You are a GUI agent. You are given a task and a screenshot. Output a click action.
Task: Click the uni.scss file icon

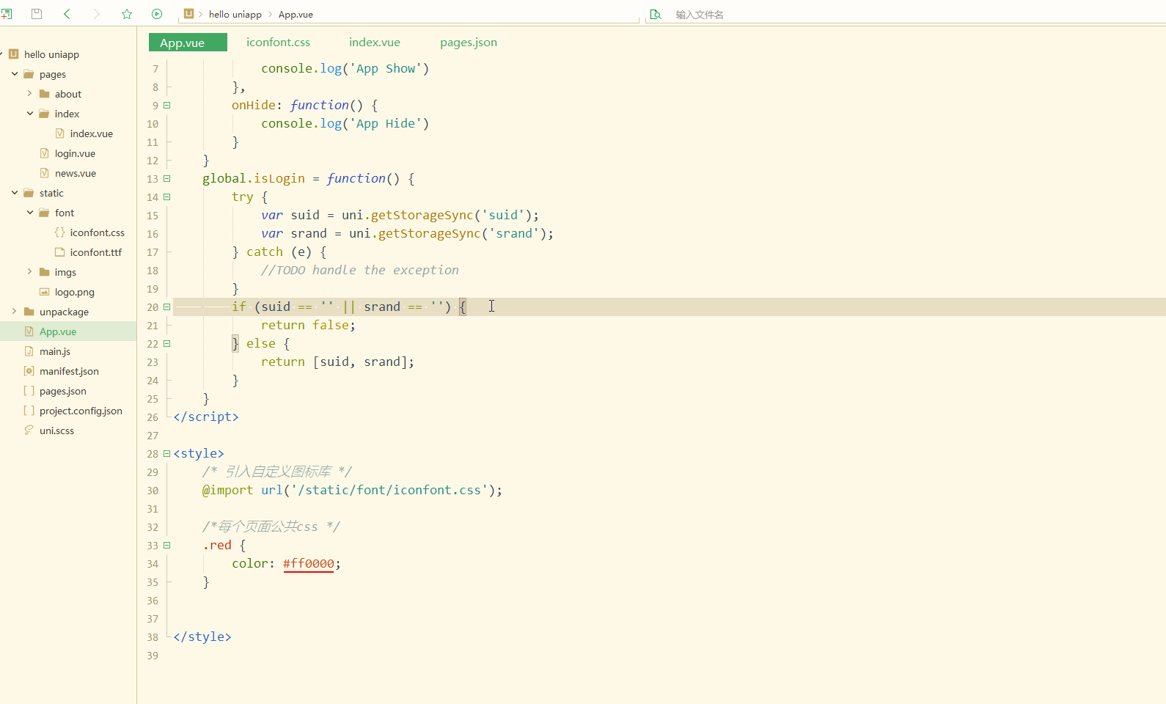[29, 430]
